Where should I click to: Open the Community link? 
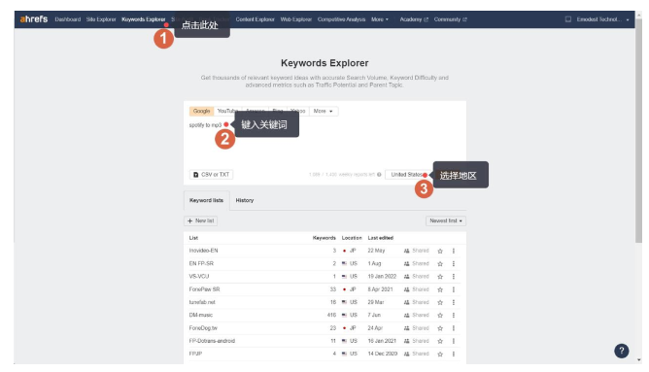(x=451, y=19)
